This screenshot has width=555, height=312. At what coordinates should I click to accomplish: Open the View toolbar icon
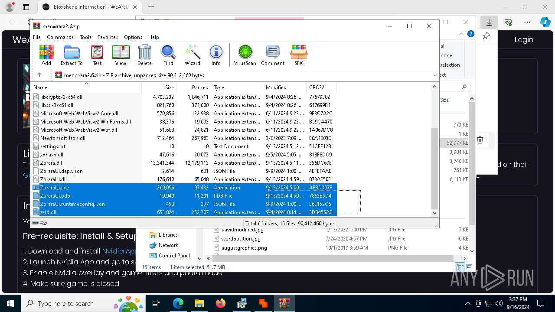click(121, 55)
